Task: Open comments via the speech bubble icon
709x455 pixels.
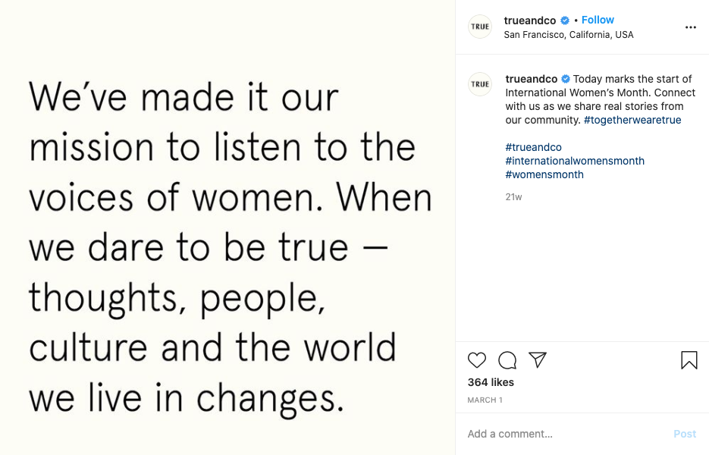Action: [x=507, y=360]
